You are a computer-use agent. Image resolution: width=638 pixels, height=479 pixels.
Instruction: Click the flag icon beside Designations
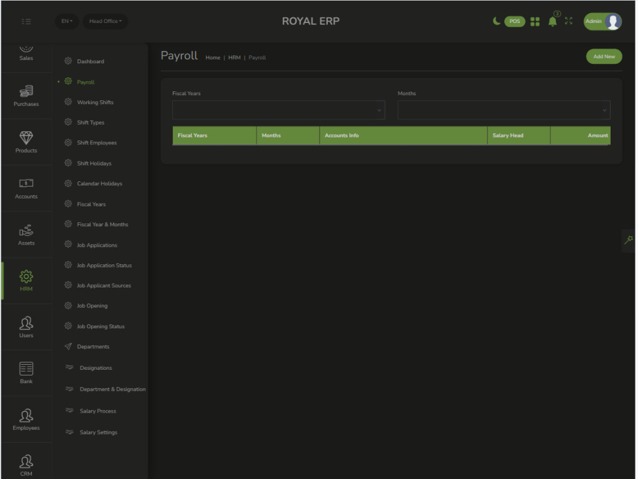click(x=70, y=369)
